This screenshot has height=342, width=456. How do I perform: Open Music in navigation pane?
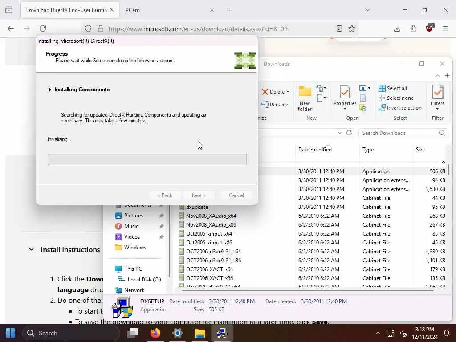point(131,226)
